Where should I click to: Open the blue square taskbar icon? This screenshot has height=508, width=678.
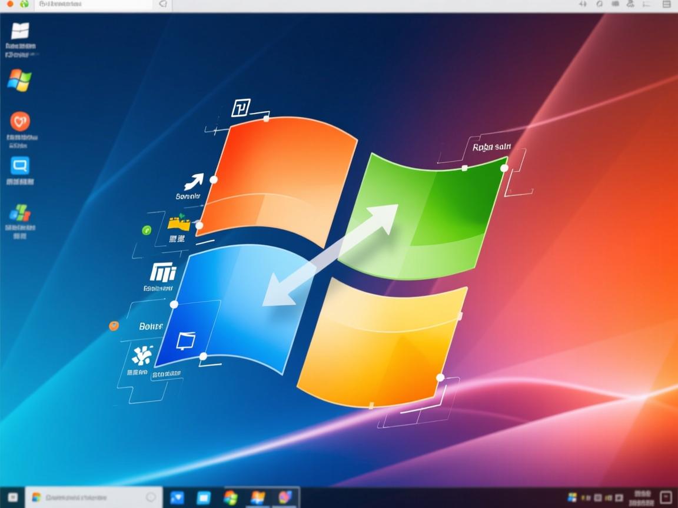pos(204,498)
